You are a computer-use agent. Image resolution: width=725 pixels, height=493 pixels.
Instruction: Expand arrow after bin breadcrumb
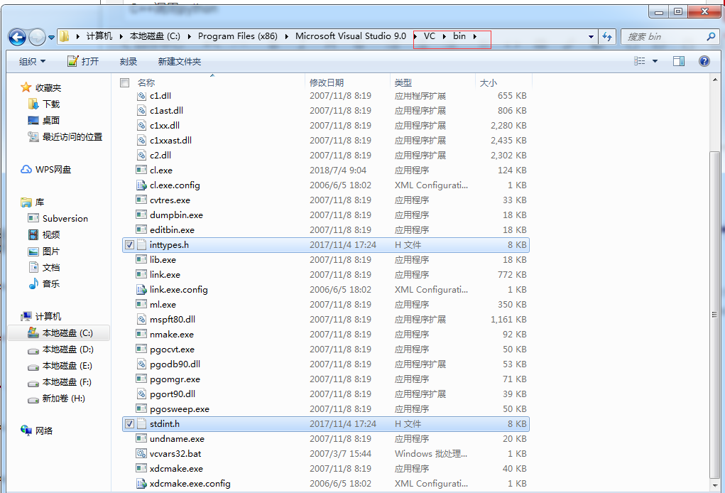click(474, 36)
